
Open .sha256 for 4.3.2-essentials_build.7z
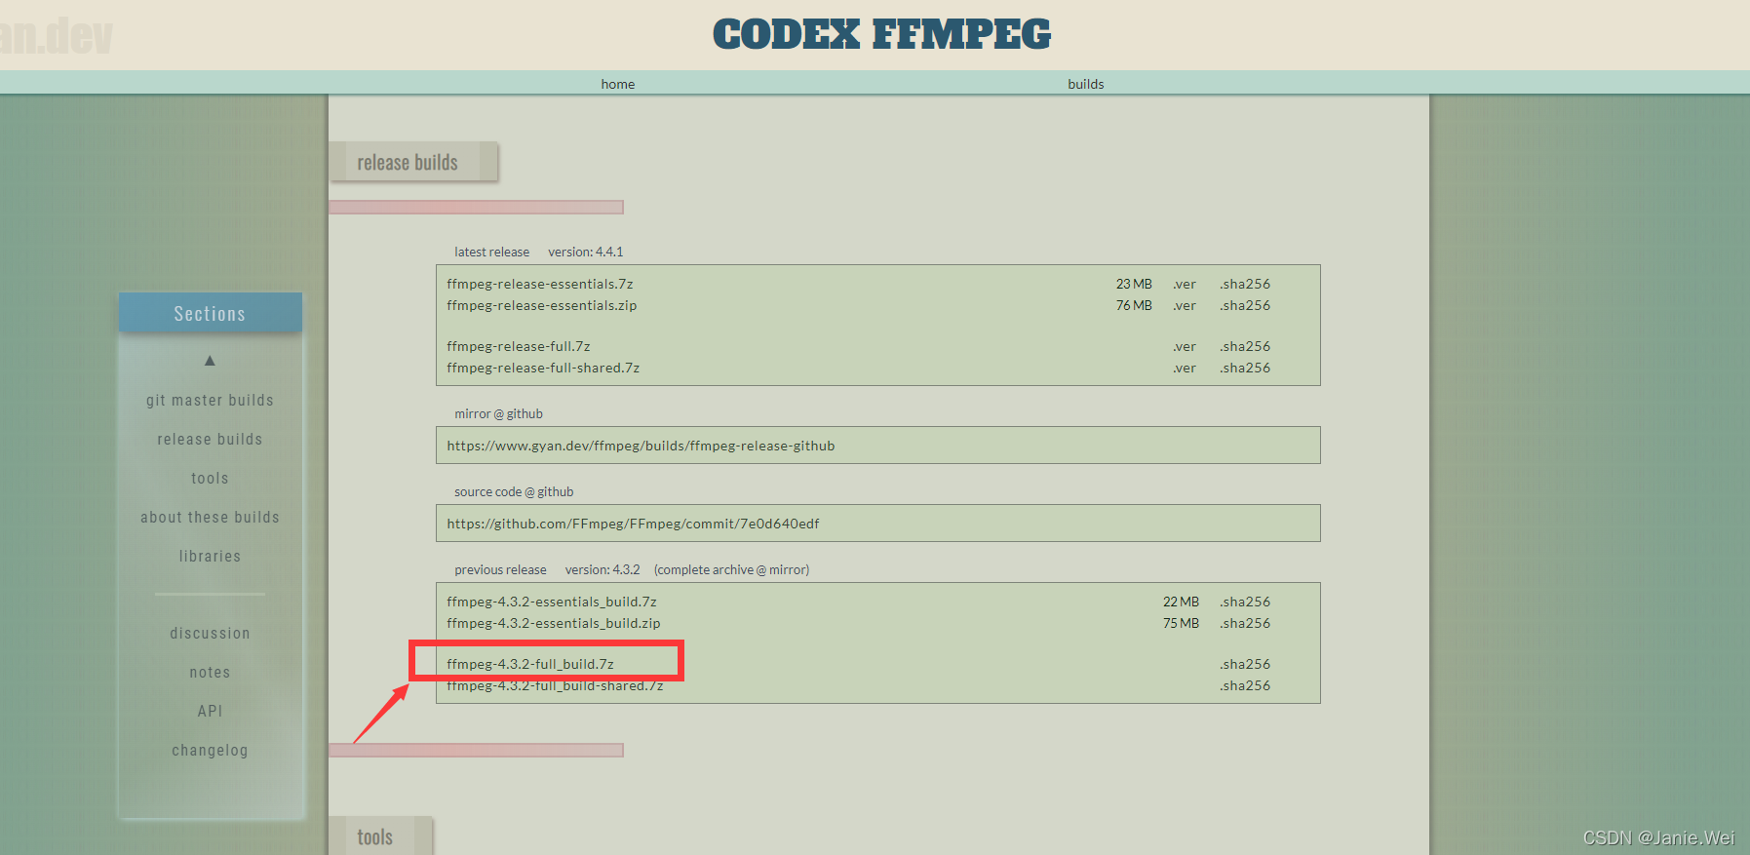point(1245,602)
